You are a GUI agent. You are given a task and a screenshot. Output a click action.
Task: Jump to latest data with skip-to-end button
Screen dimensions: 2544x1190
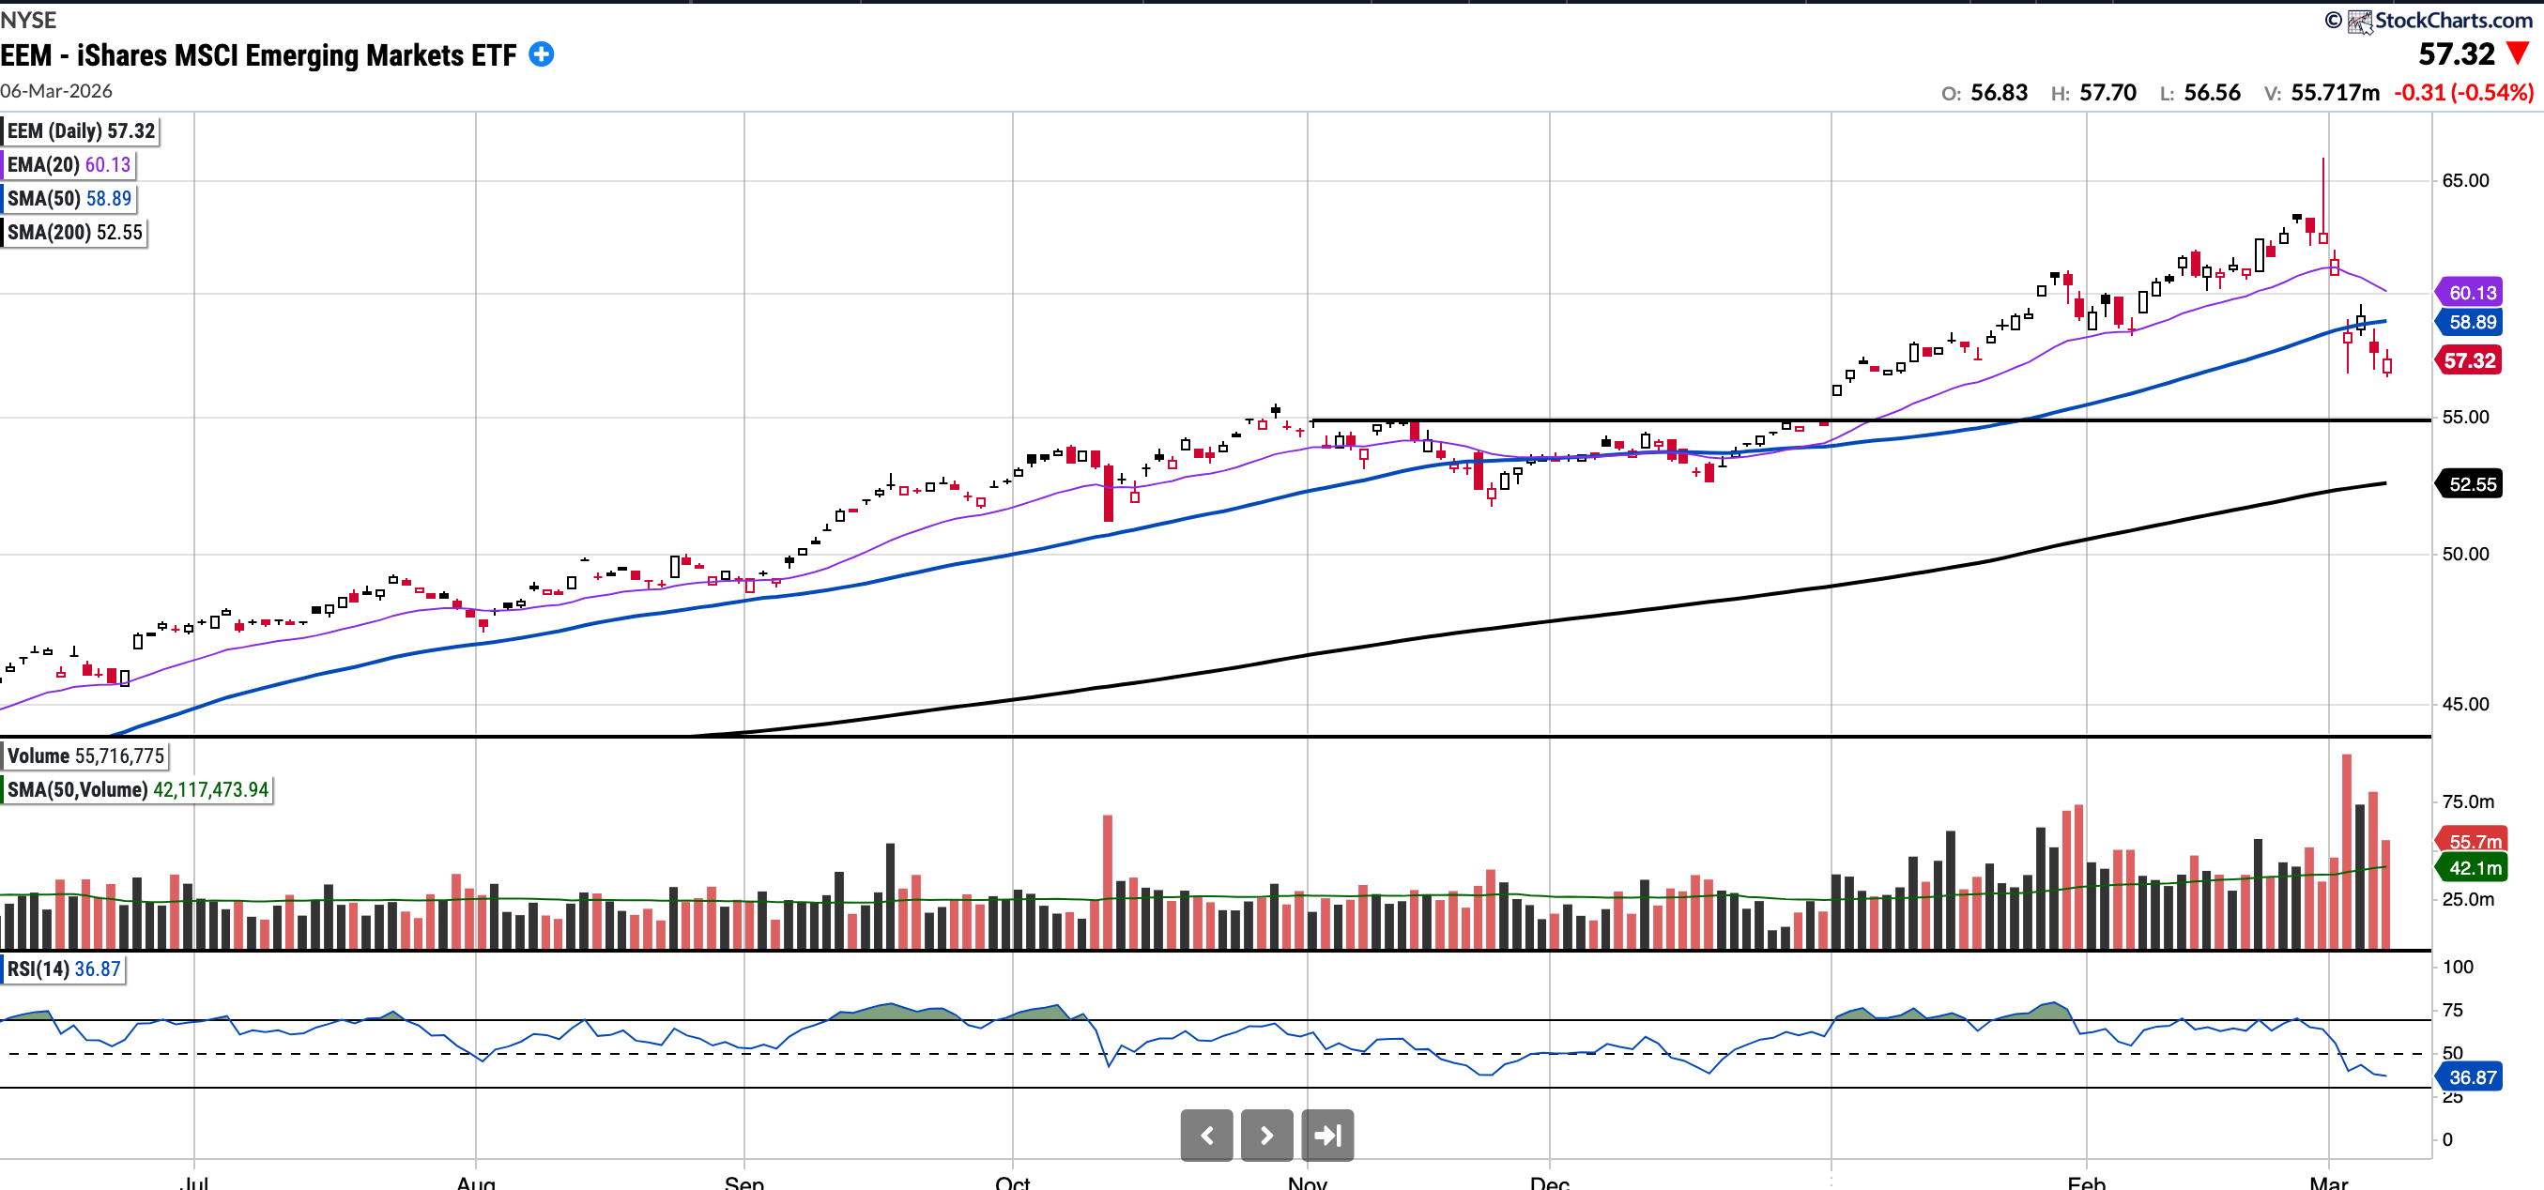(1327, 1135)
